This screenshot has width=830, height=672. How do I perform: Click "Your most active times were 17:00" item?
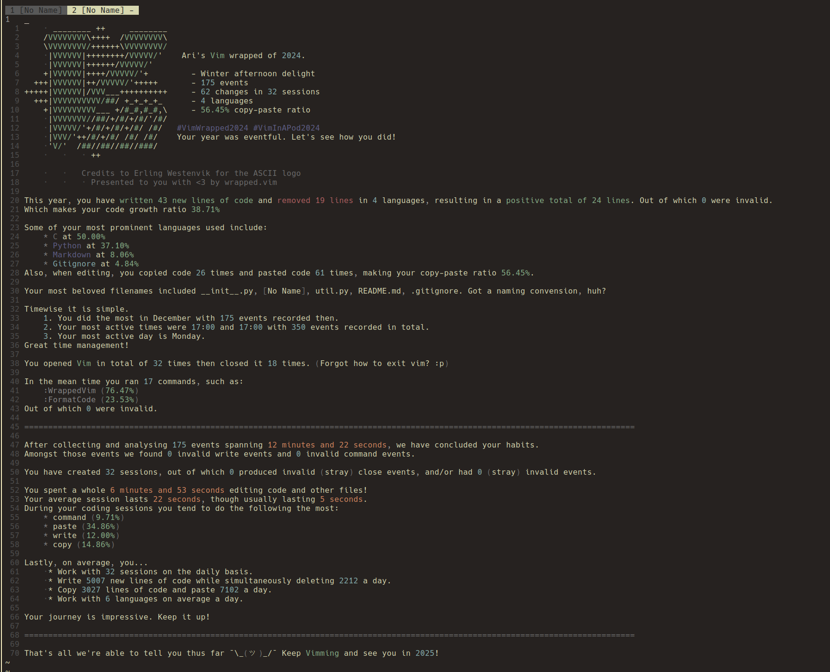[x=236, y=327]
